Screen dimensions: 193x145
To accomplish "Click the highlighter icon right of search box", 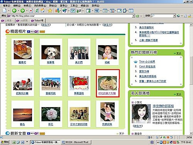I will pos(190,16).
